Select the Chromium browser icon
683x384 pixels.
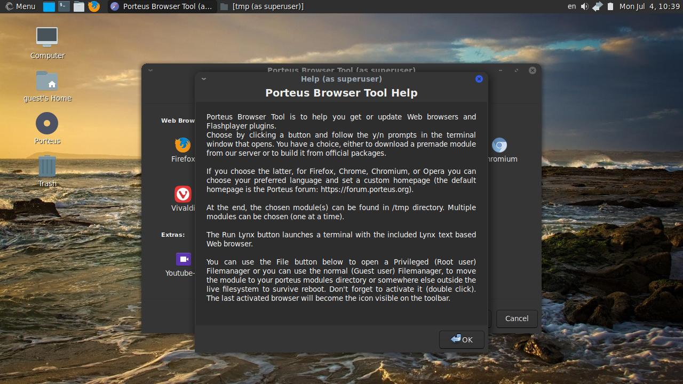499,145
